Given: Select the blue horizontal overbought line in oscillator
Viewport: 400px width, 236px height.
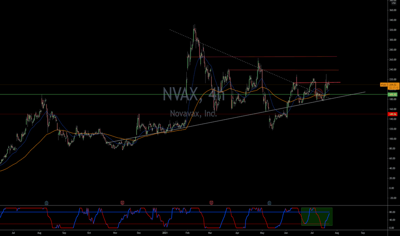Looking at the screenshot, I should coord(164,212).
